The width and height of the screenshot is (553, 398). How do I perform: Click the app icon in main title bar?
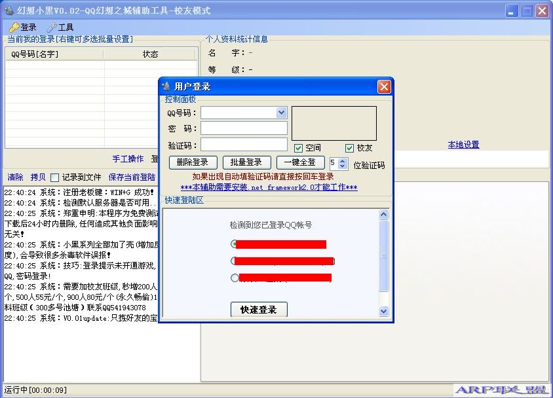pyautogui.click(x=9, y=10)
